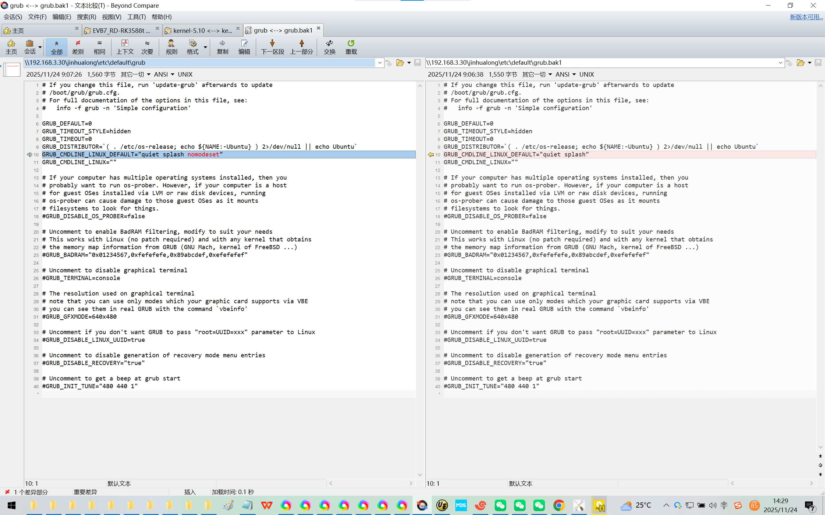Toggle Show Same (相同) filter

click(99, 47)
